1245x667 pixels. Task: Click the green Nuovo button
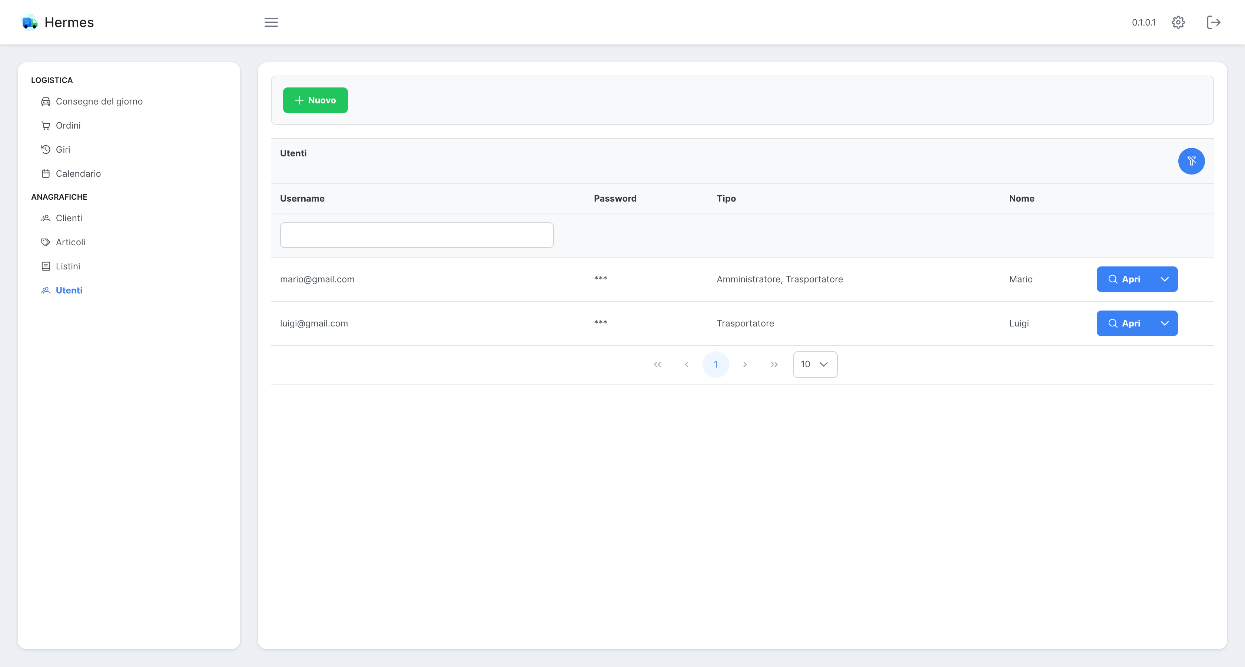[315, 100]
